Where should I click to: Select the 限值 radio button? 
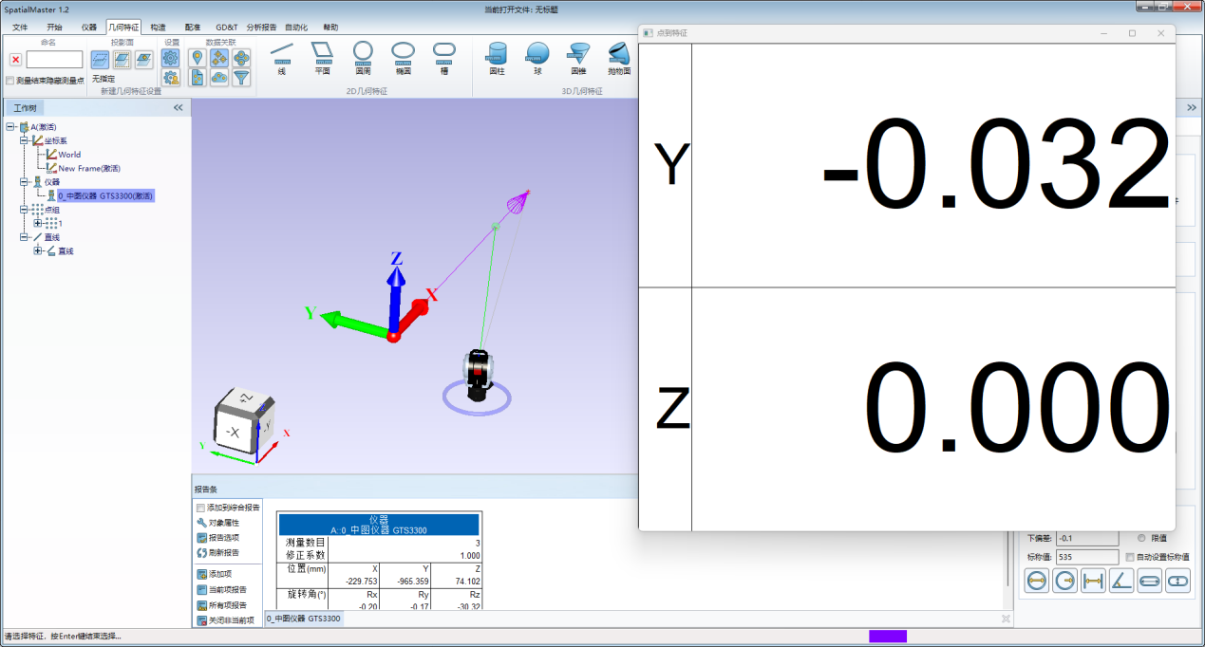[x=1141, y=538]
